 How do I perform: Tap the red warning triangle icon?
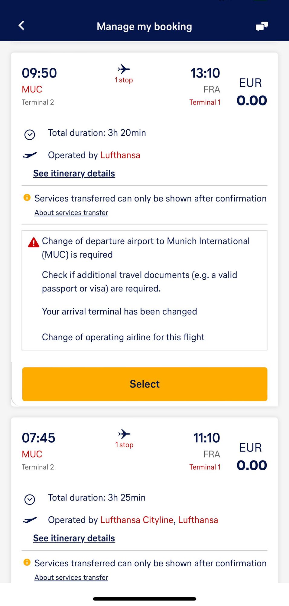(x=34, y=242)
